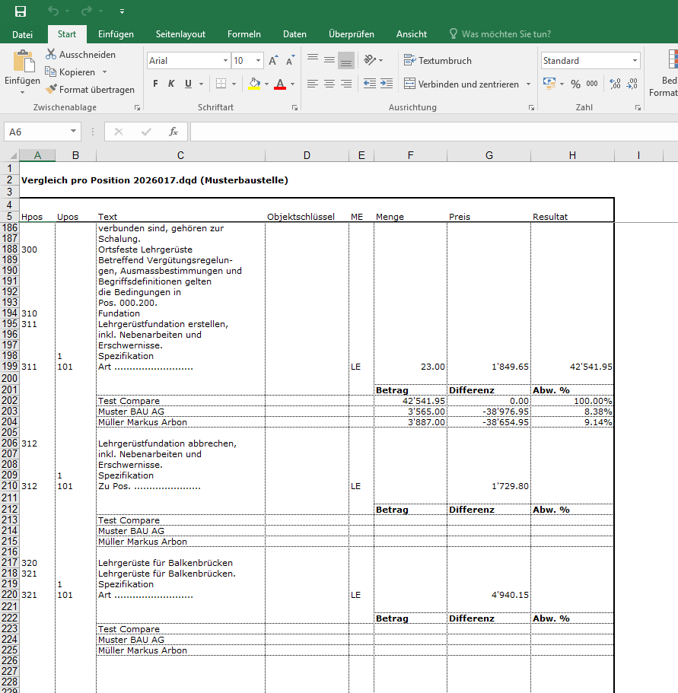Open the Arial font name dropdown
Image resolution: width=678 pixels, height=693 pixels.
coord(226,61)
